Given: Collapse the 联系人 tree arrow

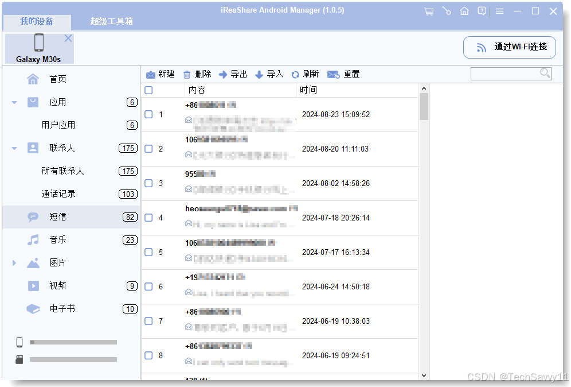Looking at the screenshot, I should pos(14,149).
